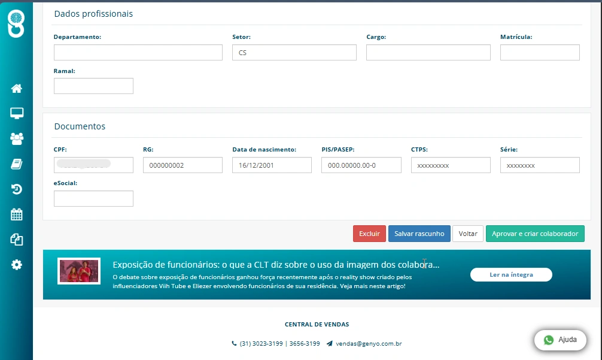This screenshot has height=360, width=602.
Task: Click the Ler na íntegra button
Action: pos(511,275)
